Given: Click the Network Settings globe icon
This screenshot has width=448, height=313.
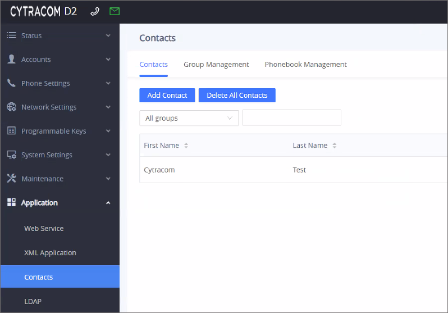Looking at the screenshot, I should [x=11, y=107].
